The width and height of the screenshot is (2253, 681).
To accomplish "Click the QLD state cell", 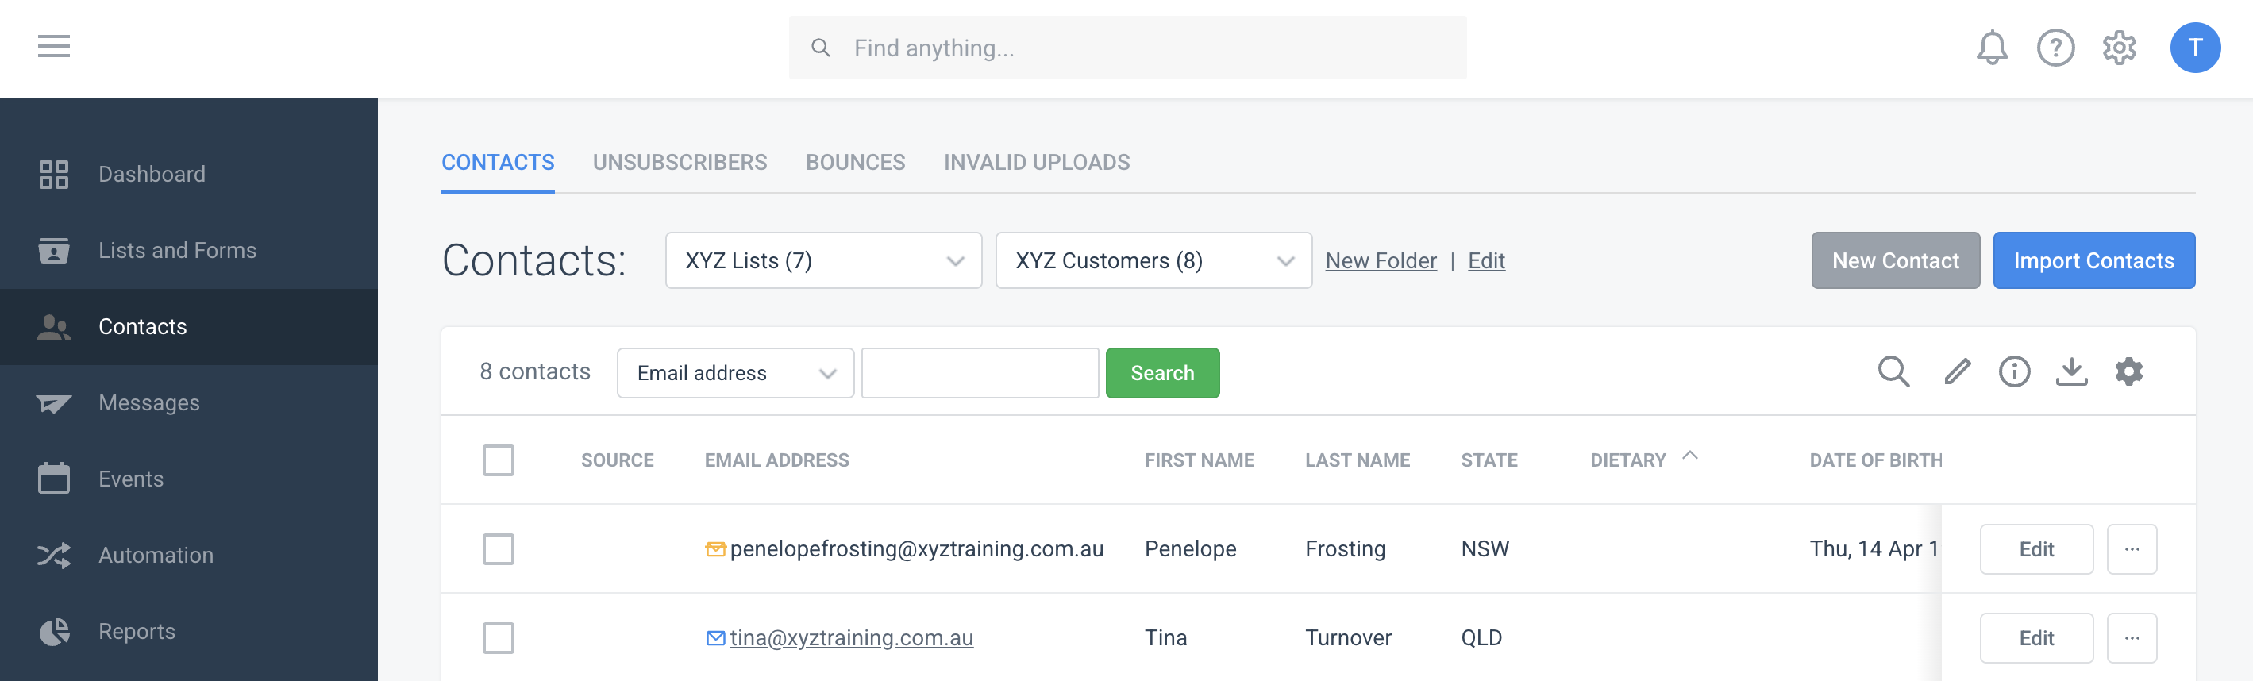I will tap(1481, 638).
